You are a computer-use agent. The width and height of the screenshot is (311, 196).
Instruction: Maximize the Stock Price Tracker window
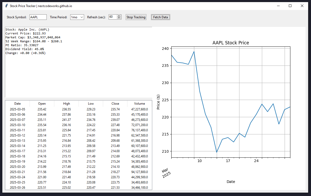click(290, 6)
